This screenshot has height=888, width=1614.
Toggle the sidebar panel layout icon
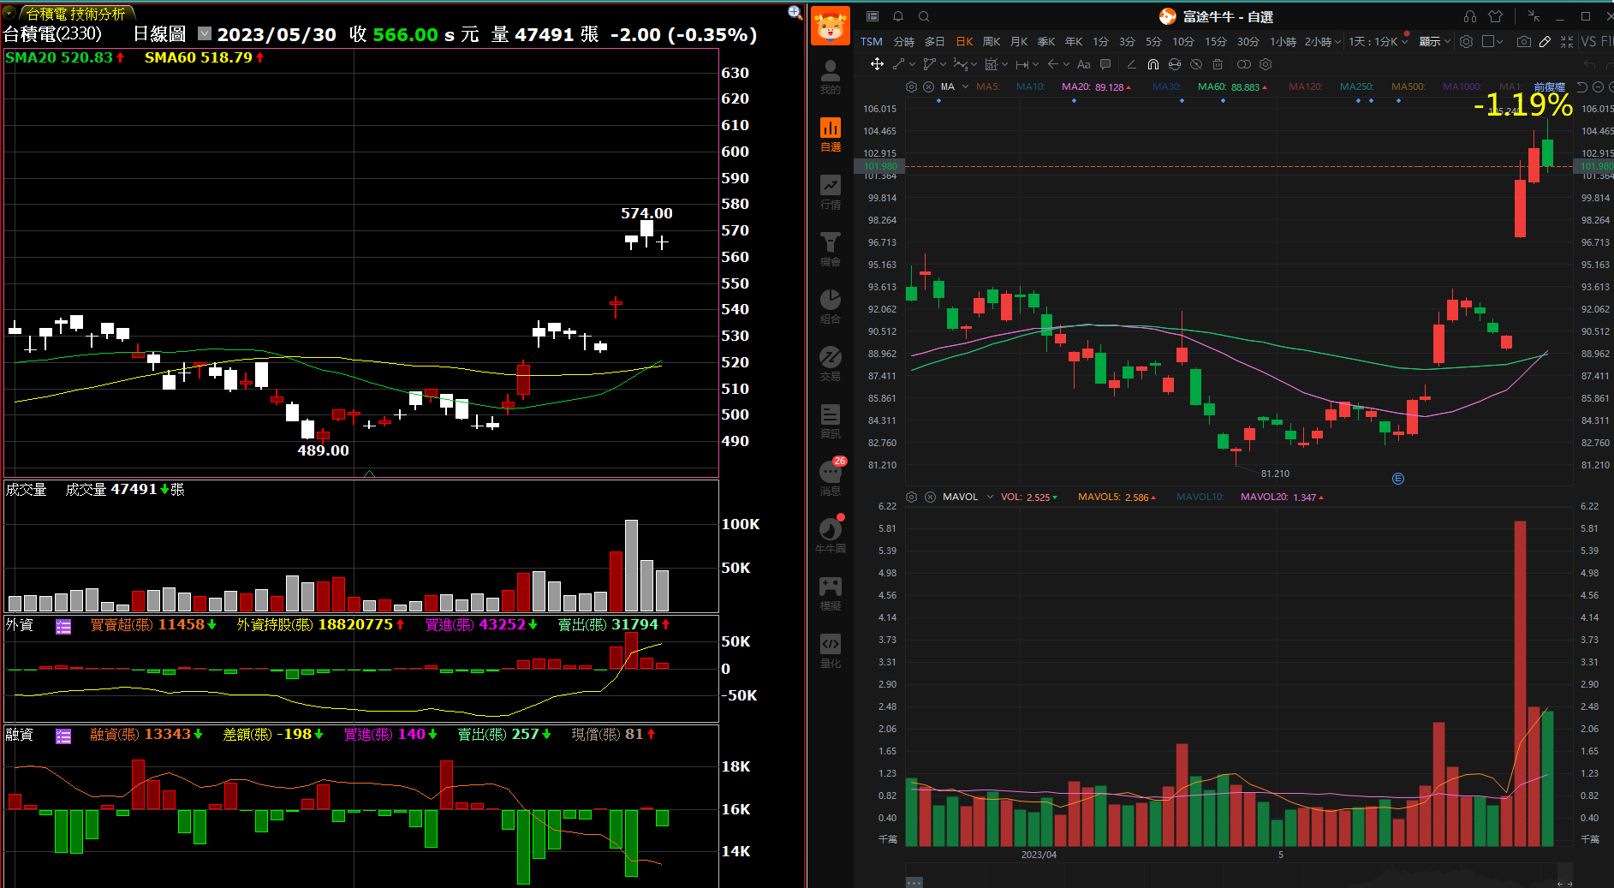[873, 16]
